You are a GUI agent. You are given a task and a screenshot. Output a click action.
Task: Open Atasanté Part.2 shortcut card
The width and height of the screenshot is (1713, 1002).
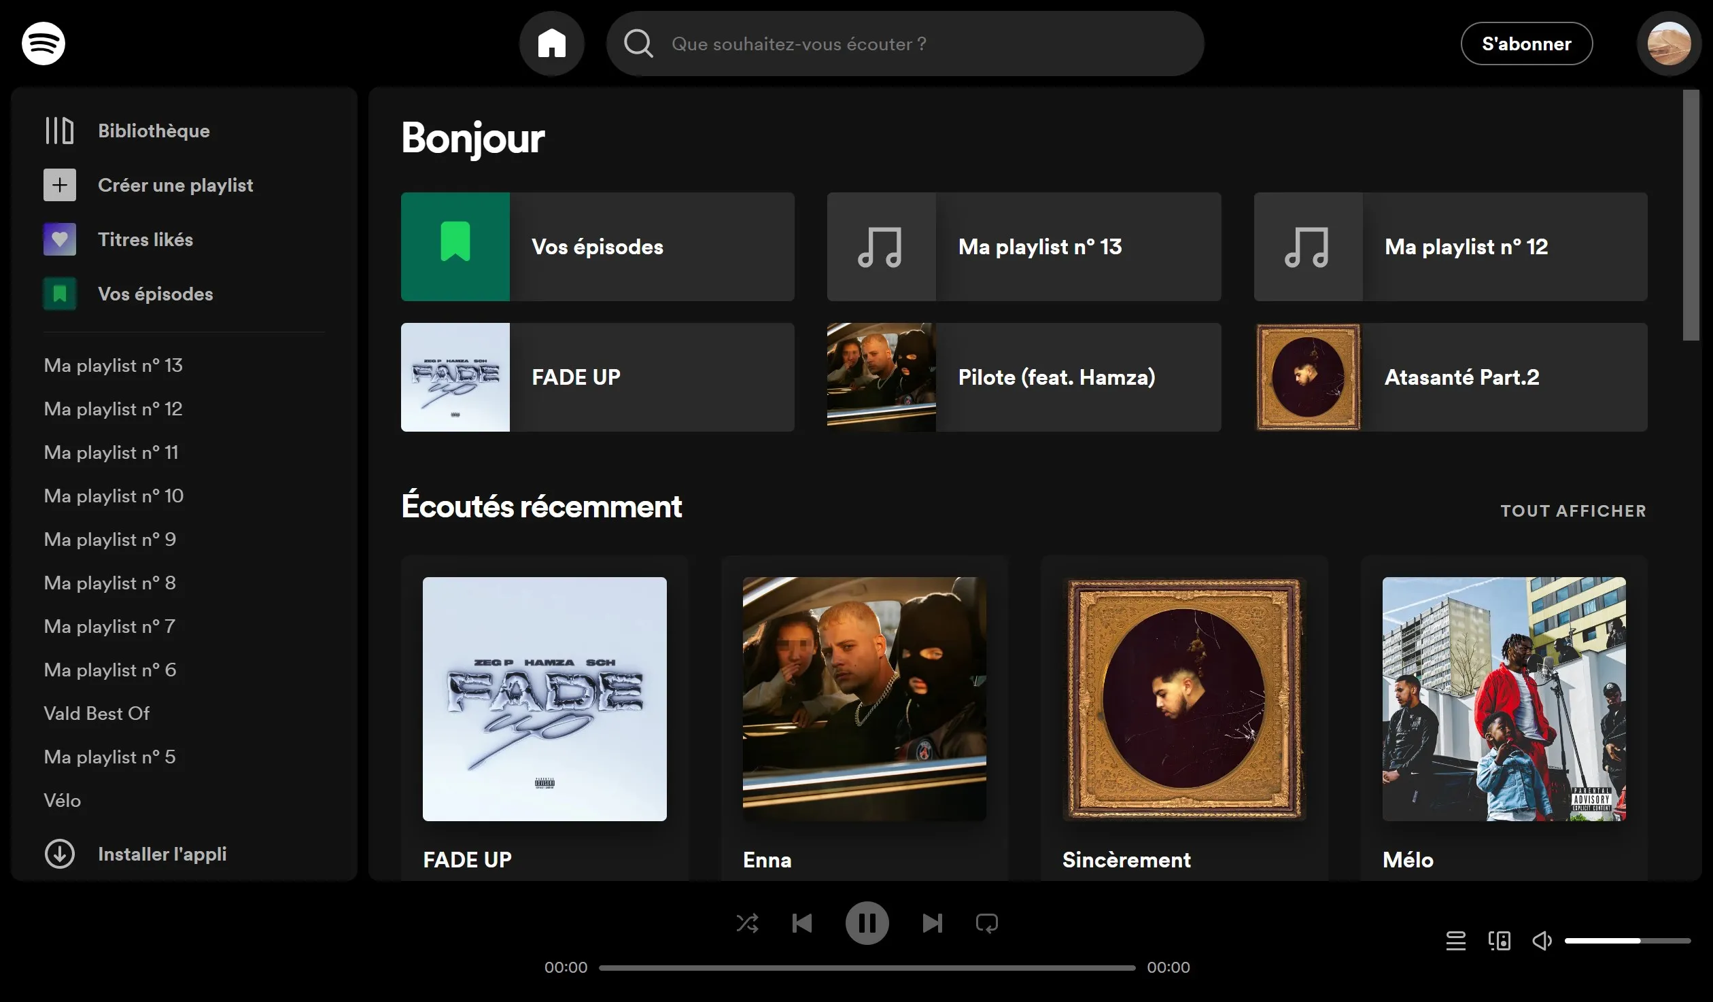[x=1451, y=377]
